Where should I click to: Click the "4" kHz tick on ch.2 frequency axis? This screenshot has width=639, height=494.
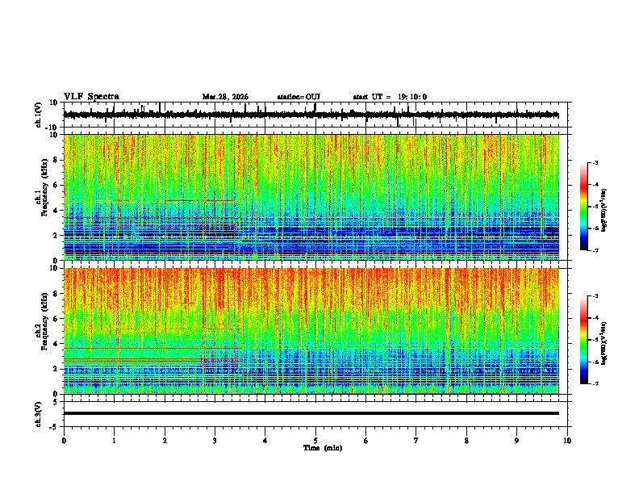click(56, 344)
